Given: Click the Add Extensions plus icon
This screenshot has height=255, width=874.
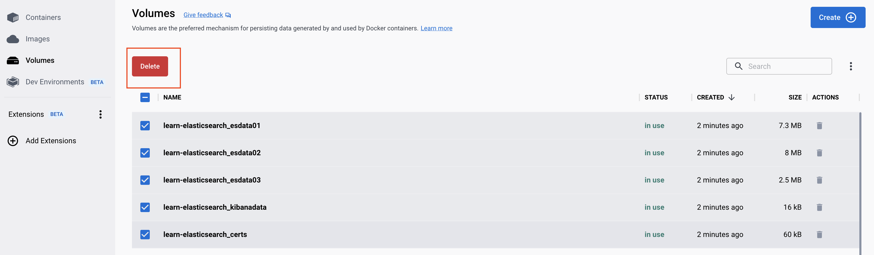Looking at the screenshot, I should click(13, 141).
